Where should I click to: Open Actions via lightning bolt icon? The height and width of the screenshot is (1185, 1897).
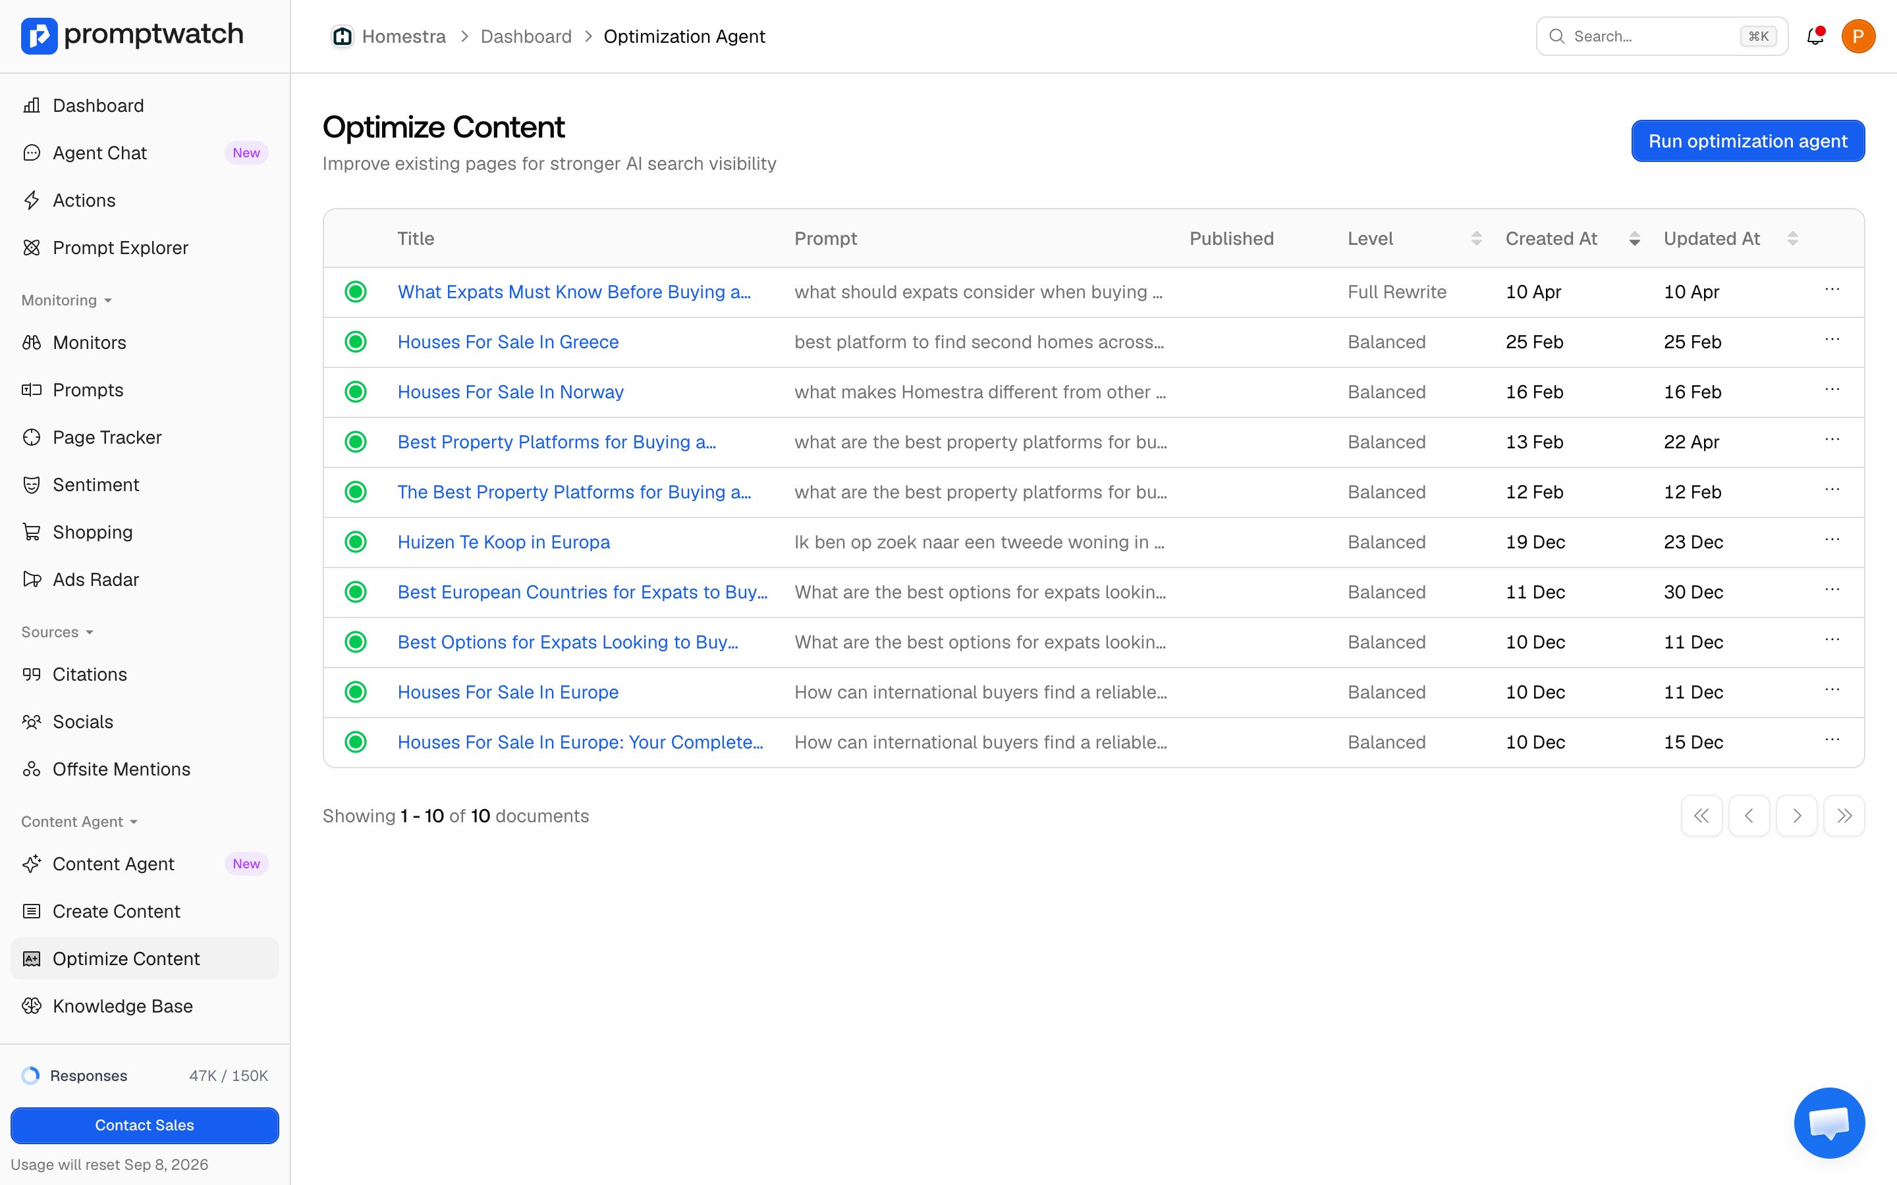[x=32, y=201]
